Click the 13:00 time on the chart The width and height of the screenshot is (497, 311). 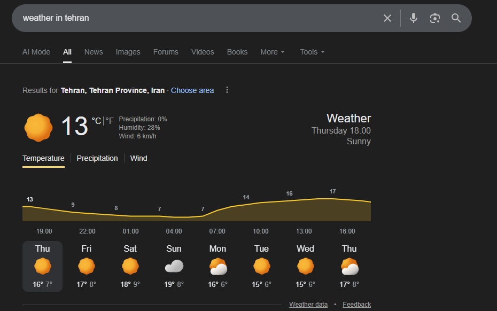[304, 231]
